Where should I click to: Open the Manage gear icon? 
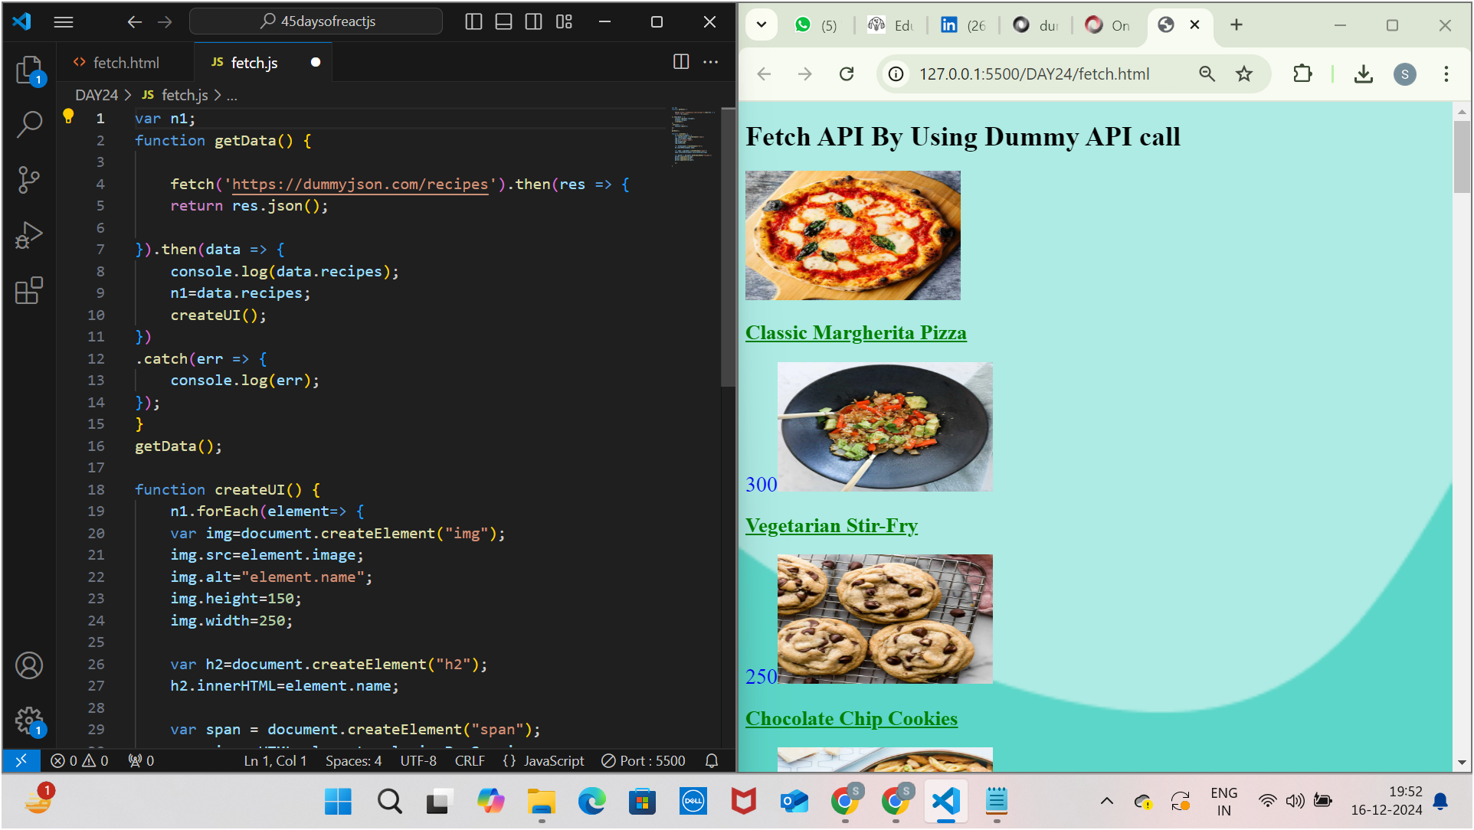pos(29,720)
